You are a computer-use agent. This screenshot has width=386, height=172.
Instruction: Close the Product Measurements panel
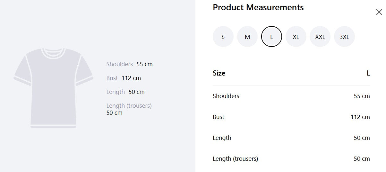(379, 12)
